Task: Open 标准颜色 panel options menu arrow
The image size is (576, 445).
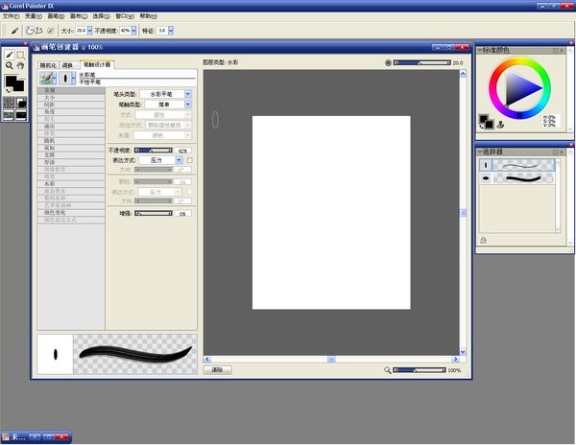Action: (562, 50)
